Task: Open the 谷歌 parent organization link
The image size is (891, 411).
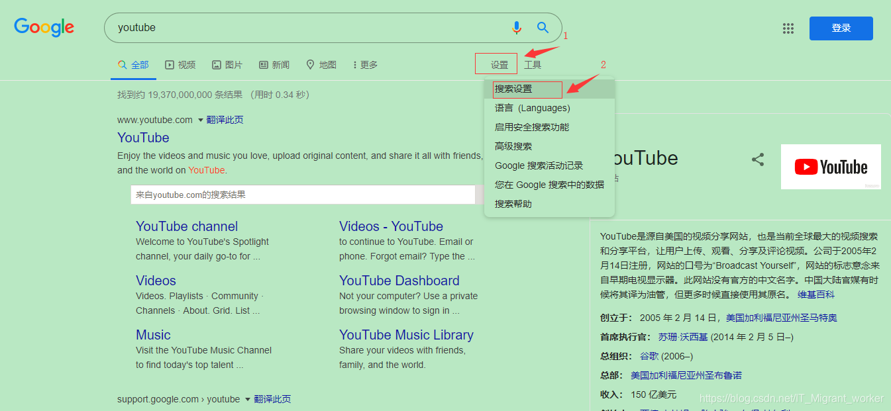Action: click(649, 356)
